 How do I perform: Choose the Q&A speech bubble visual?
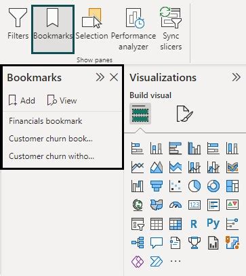point(157,243)
